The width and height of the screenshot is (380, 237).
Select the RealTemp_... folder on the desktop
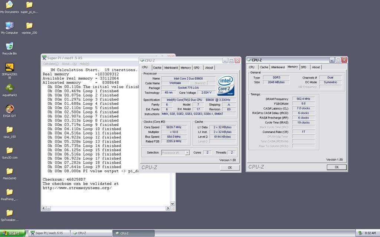9,194
